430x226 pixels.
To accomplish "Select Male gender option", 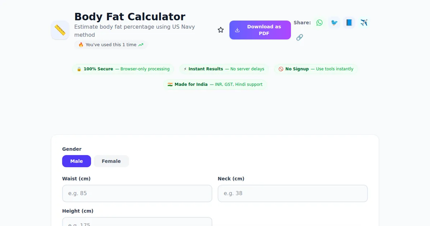I will (x=76, y=161).
